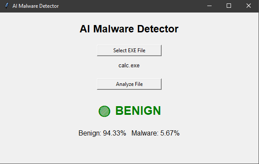This screenshot has width=259, height=164.
Task: Click blank area below the probability results
Action: click(x=129, y=151)
